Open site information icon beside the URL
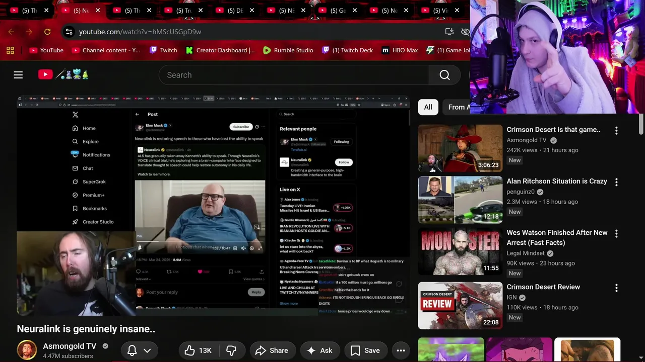This screenshot has height=362, width=645. (69, 32)
